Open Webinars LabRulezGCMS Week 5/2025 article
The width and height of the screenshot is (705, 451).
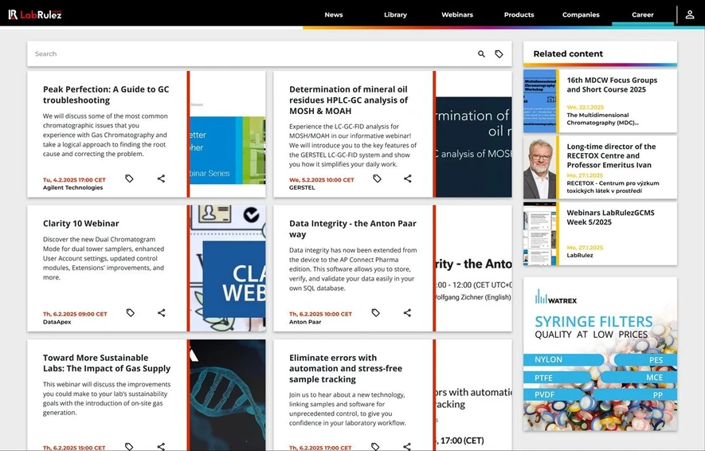[x=610, y=218]
